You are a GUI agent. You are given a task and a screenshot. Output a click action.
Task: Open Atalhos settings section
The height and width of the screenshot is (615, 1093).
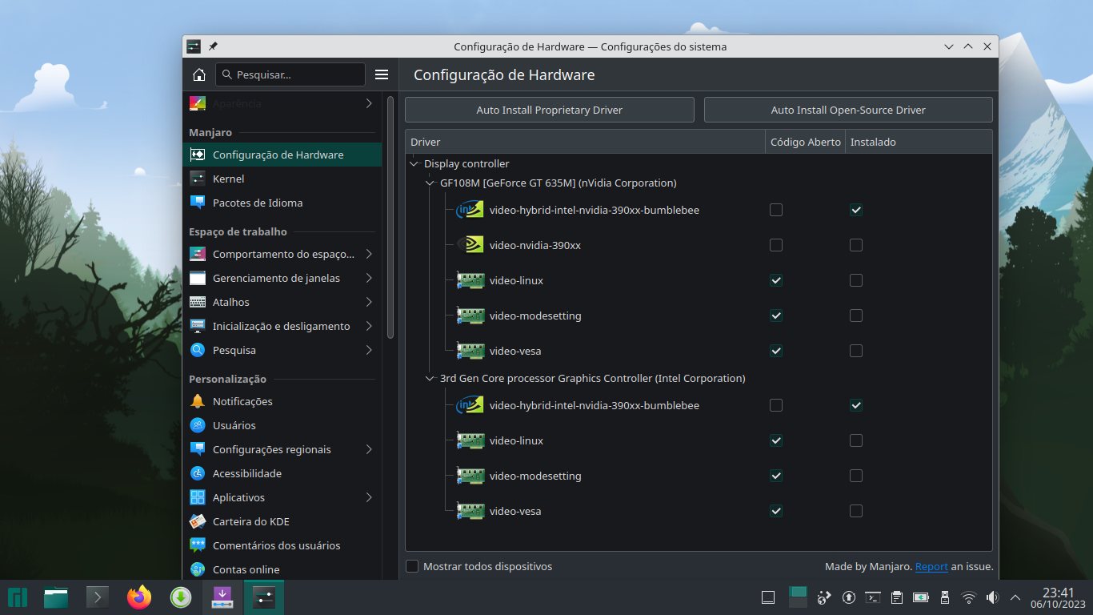coord(231,302)
